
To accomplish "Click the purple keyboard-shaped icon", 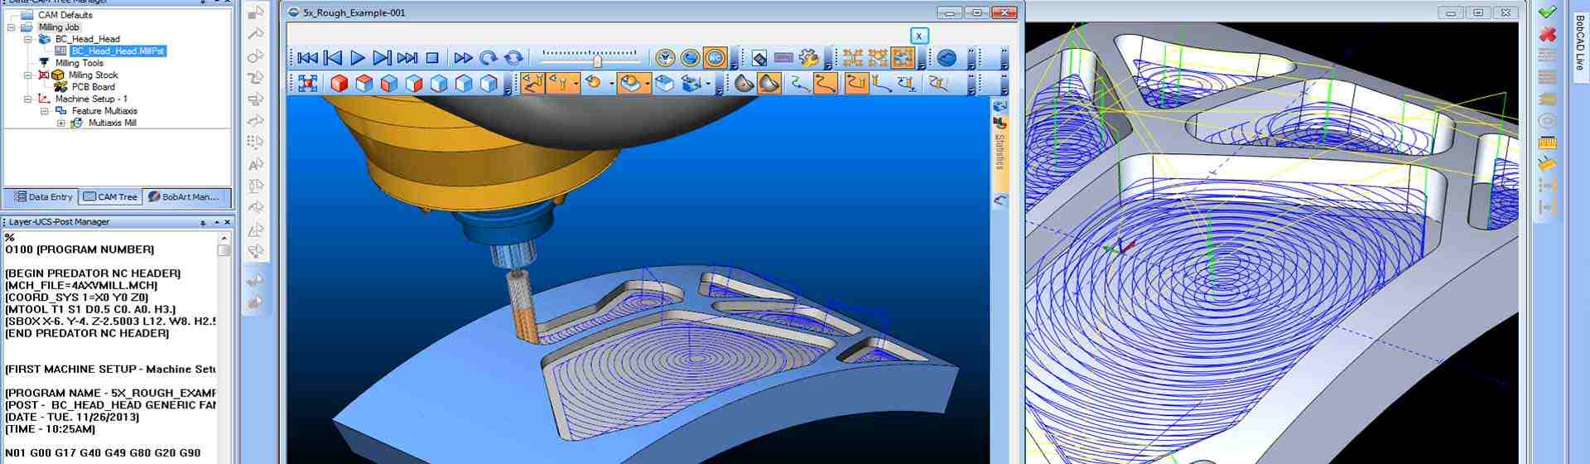I will (x=783, y=59).
